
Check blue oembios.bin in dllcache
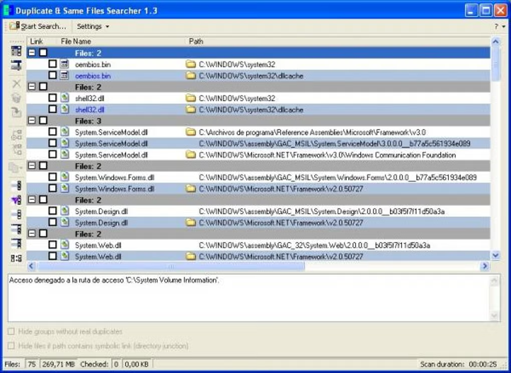(x=53, y=75)
